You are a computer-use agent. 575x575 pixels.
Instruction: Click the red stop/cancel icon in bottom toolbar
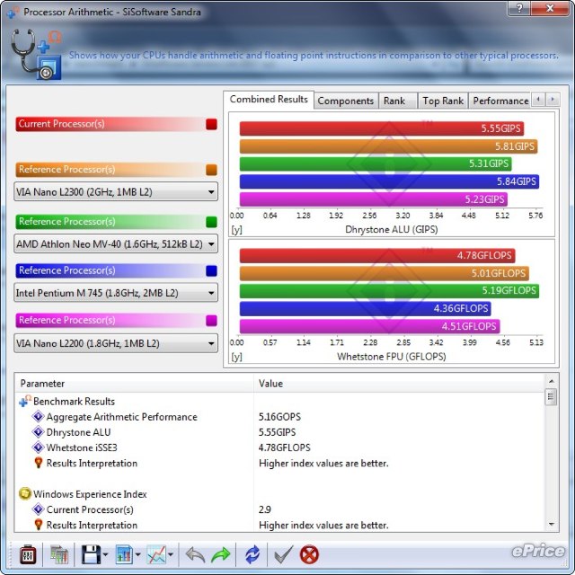tap(309, 554)
